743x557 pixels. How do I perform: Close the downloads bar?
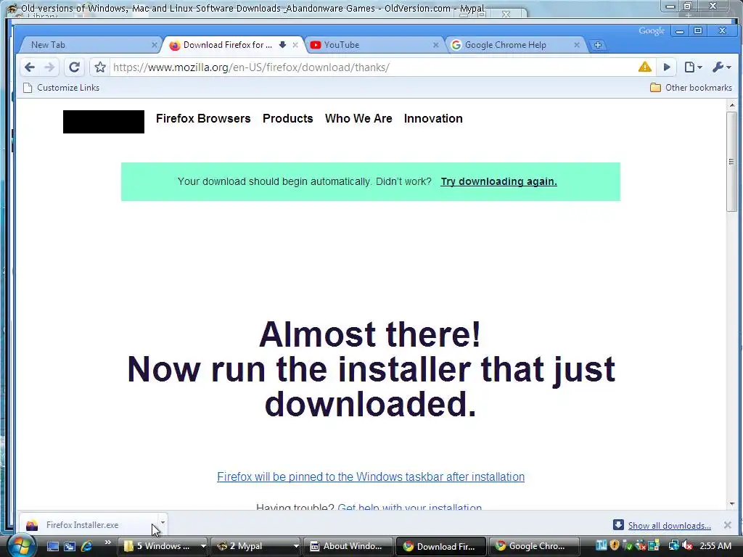[x=727, y=525]
